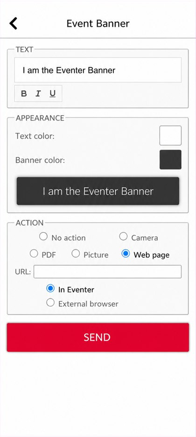Screen dimensions: 196x437
Task: Toggle bold formatting with B
Action: 24,94
